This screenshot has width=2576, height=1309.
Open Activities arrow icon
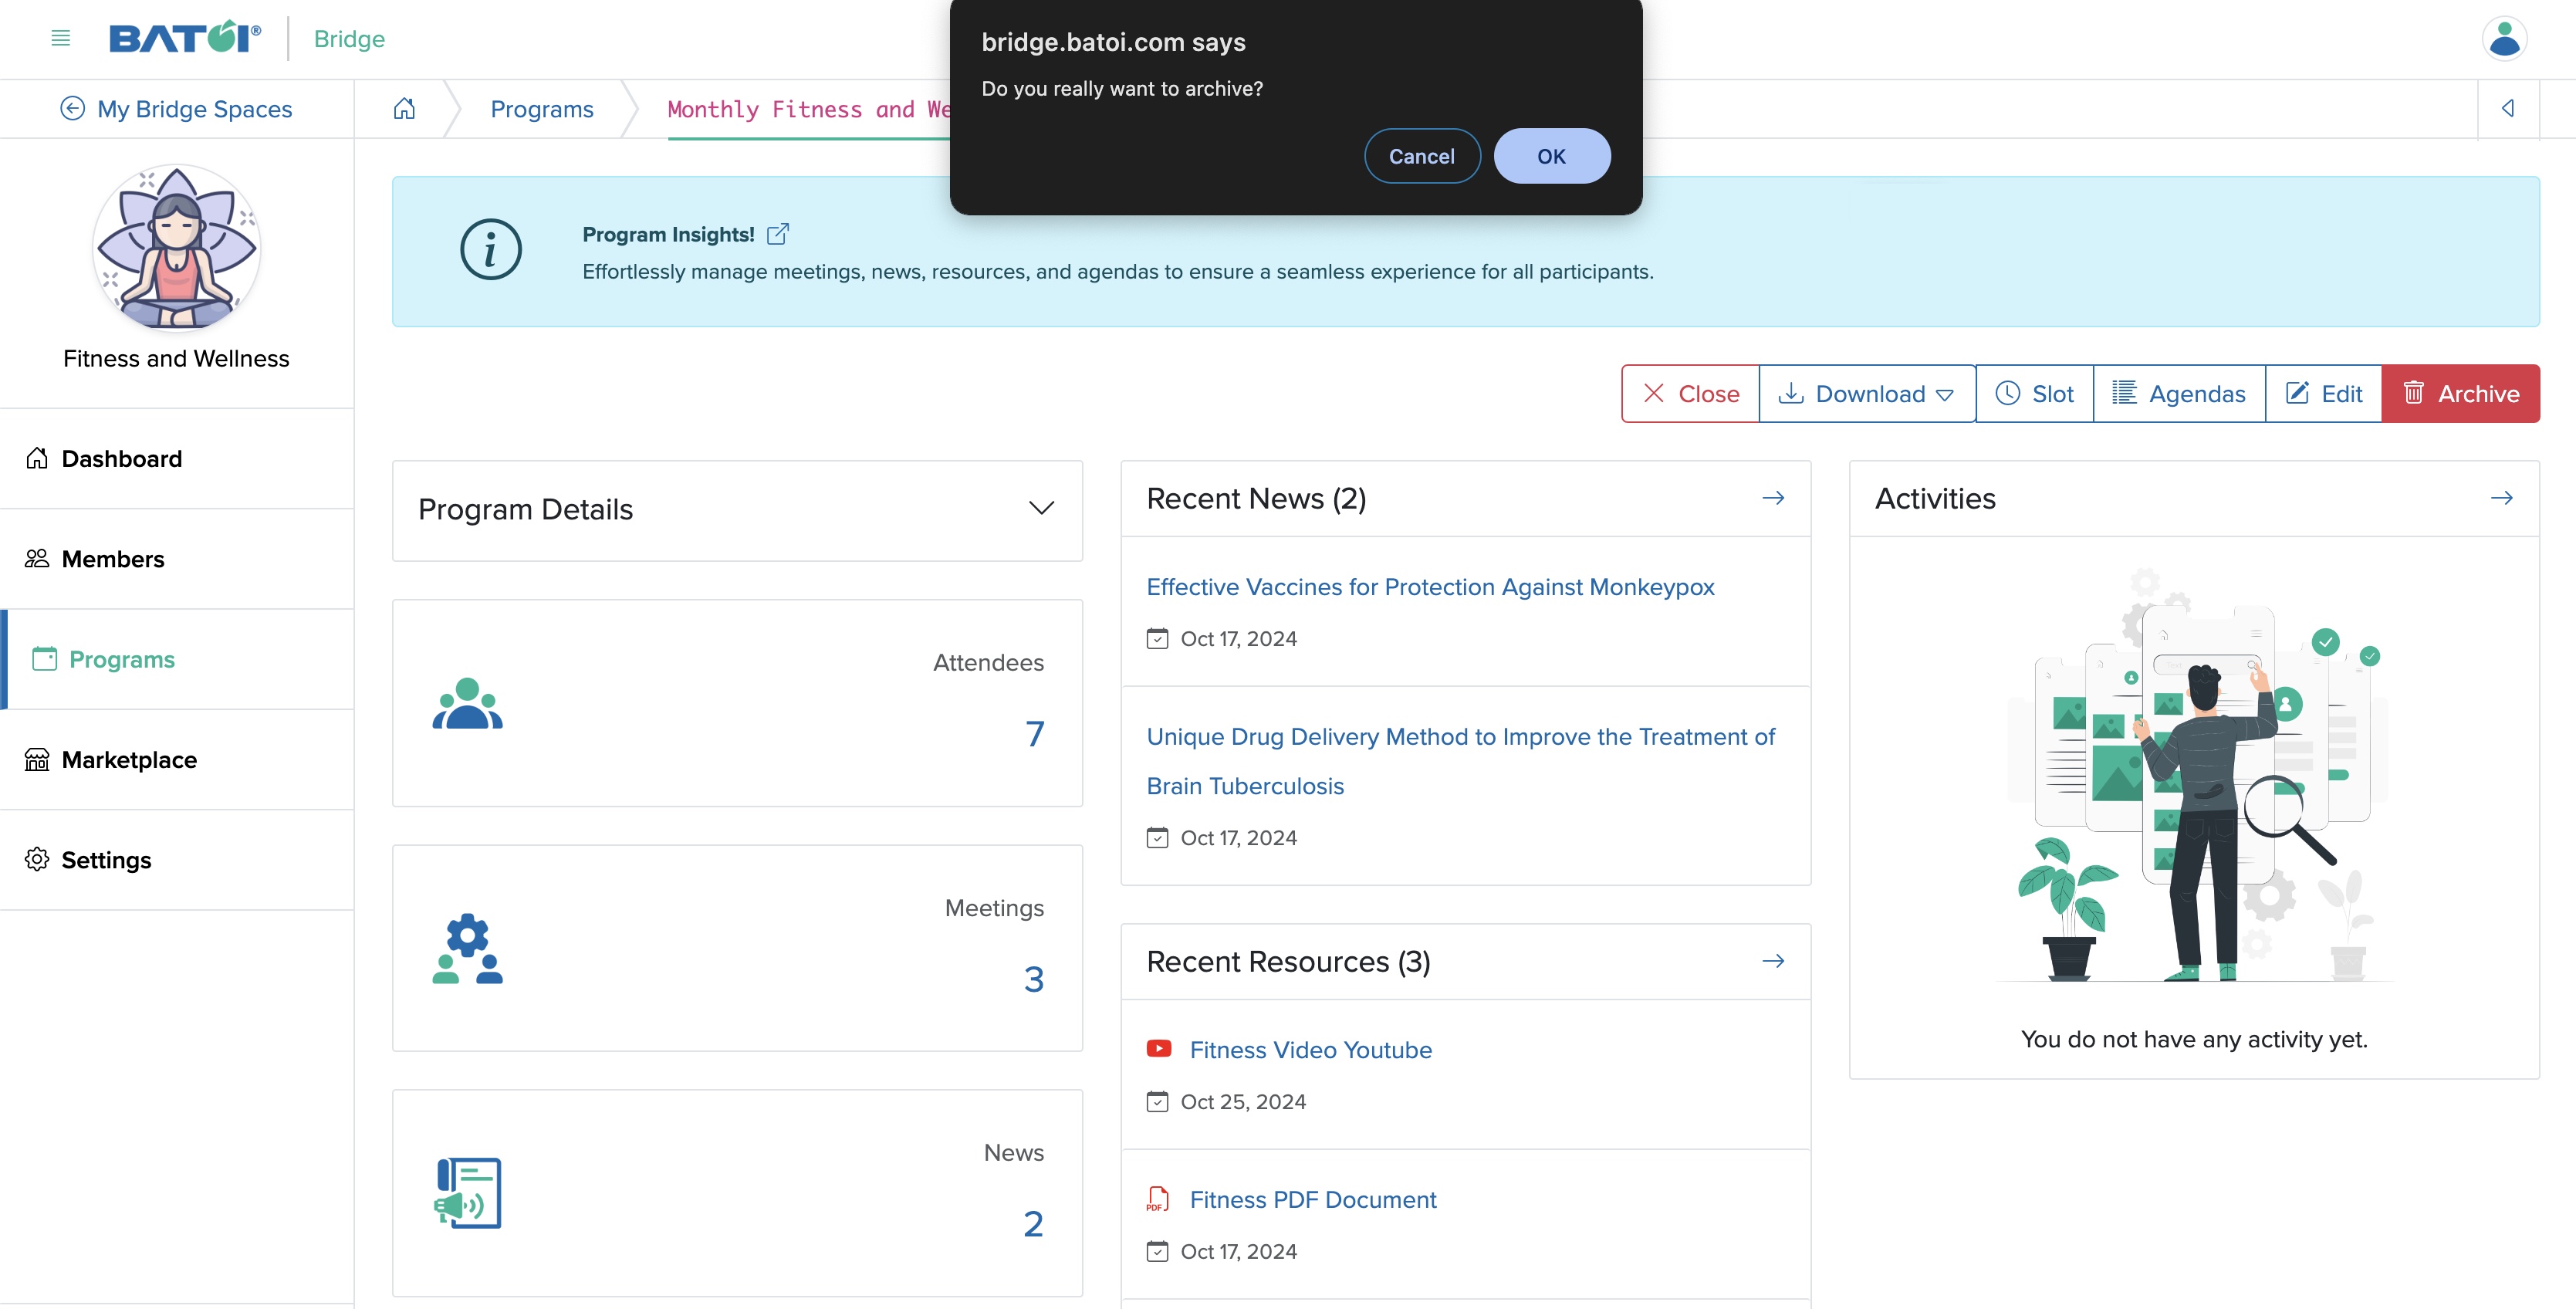pyautogui.click(x=2502, y=498)
